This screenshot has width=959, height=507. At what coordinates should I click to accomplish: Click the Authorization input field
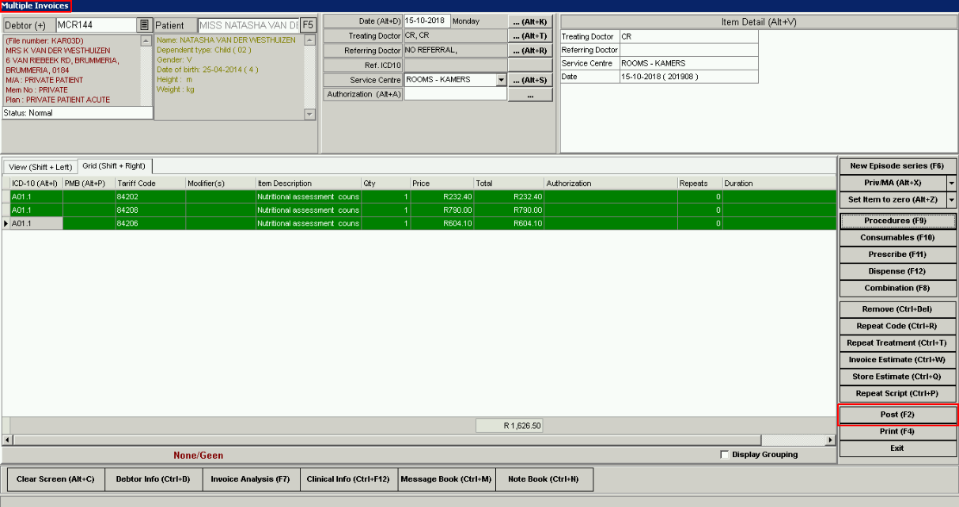tap(455, 94)
